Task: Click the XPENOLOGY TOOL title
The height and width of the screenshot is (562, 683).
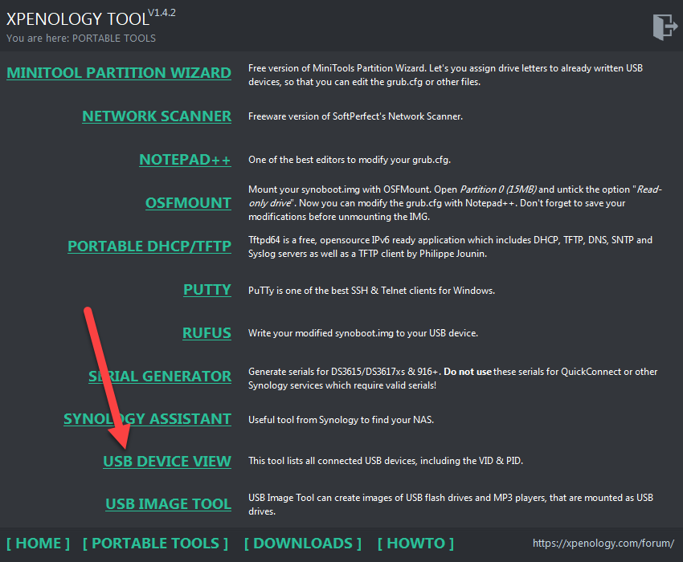Action: [x=76, y=18]
